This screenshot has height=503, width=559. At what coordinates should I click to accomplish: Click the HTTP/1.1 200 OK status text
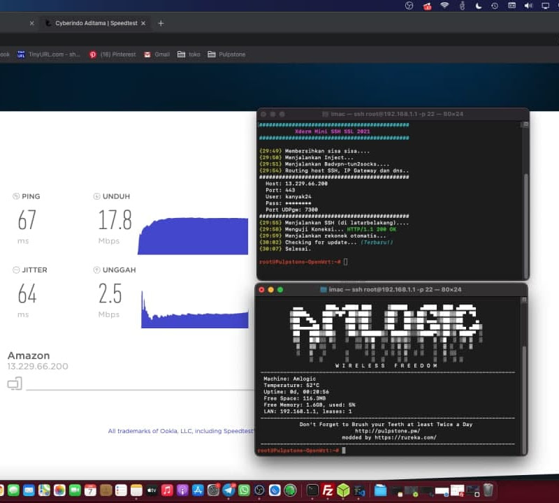tap(372, 229)
